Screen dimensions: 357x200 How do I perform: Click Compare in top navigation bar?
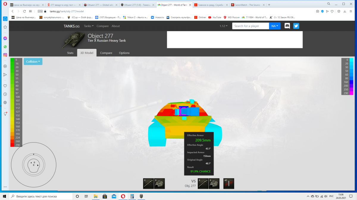tap(103, 26)
